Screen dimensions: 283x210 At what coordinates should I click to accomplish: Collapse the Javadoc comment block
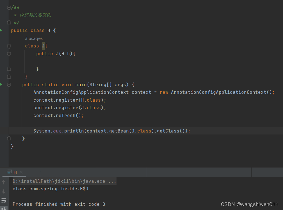coord(9,8)
